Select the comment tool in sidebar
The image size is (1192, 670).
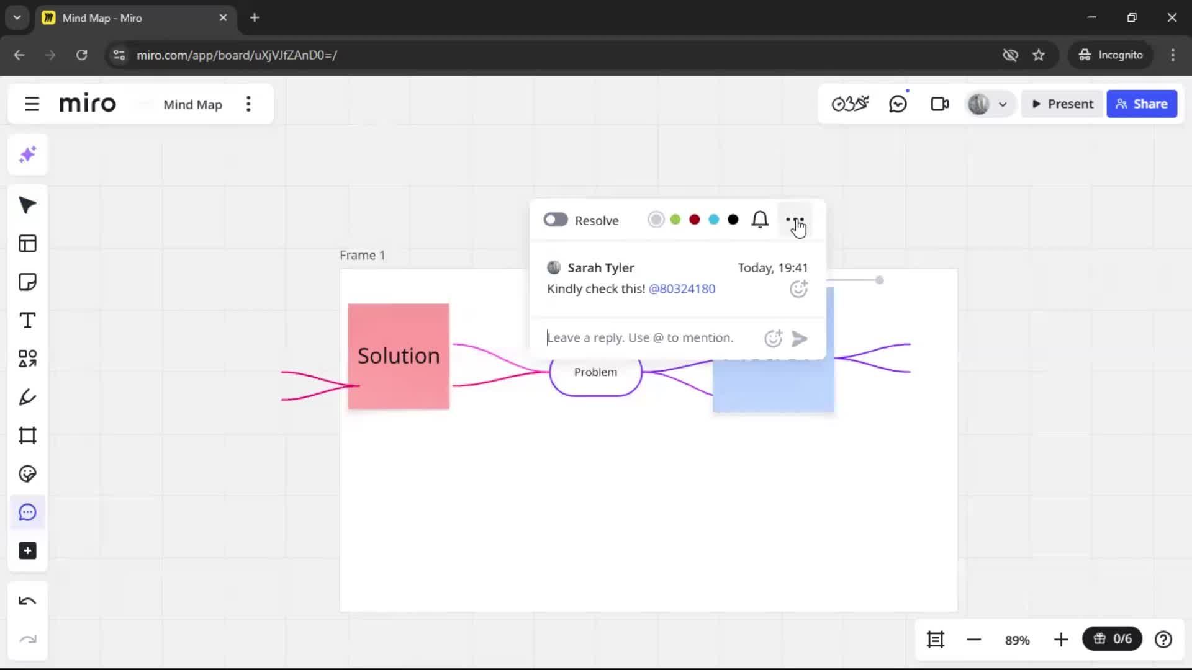[27, 512]
